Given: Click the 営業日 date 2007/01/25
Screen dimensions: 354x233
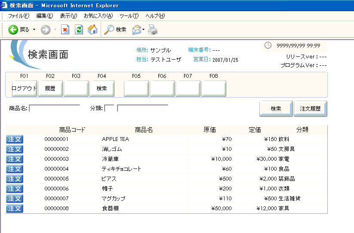Looking at the screenshot, I should (x=225, y=60).
